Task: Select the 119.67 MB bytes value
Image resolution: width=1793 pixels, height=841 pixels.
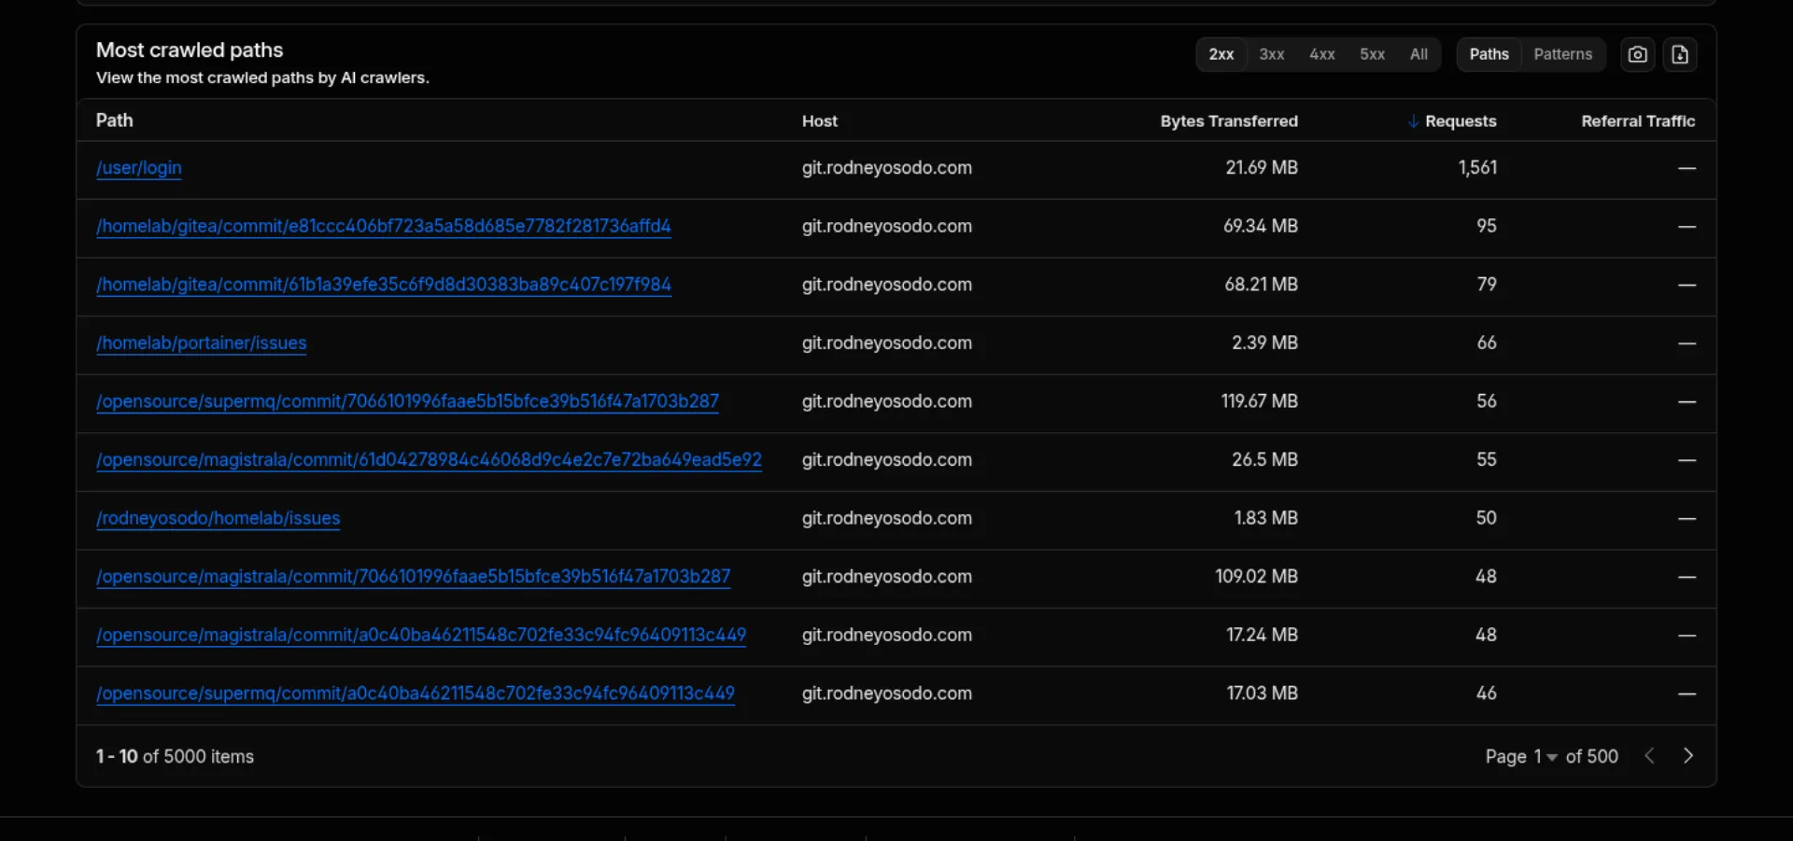Action: 1260,401
